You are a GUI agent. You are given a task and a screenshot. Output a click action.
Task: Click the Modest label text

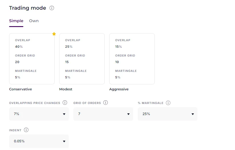tap(66, 89)
